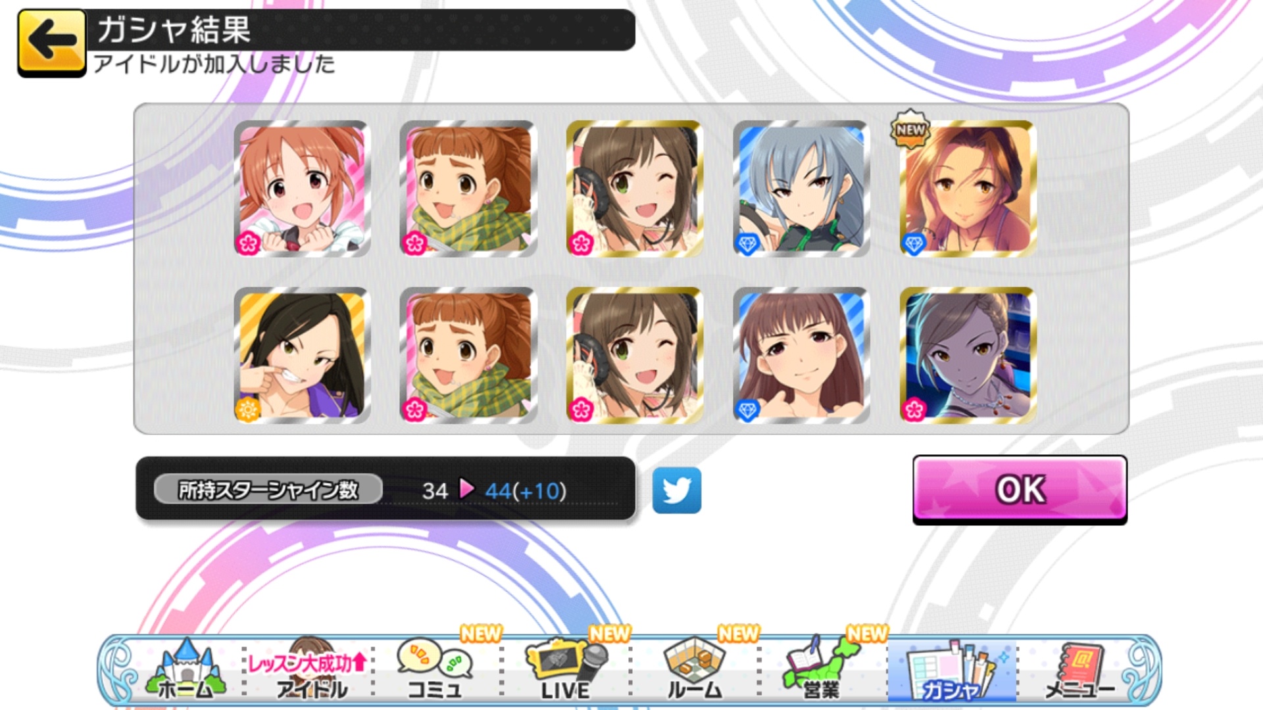Open the LIVE microphone icon
This screenshot has width=1263, height=710.
click(566, 669)
